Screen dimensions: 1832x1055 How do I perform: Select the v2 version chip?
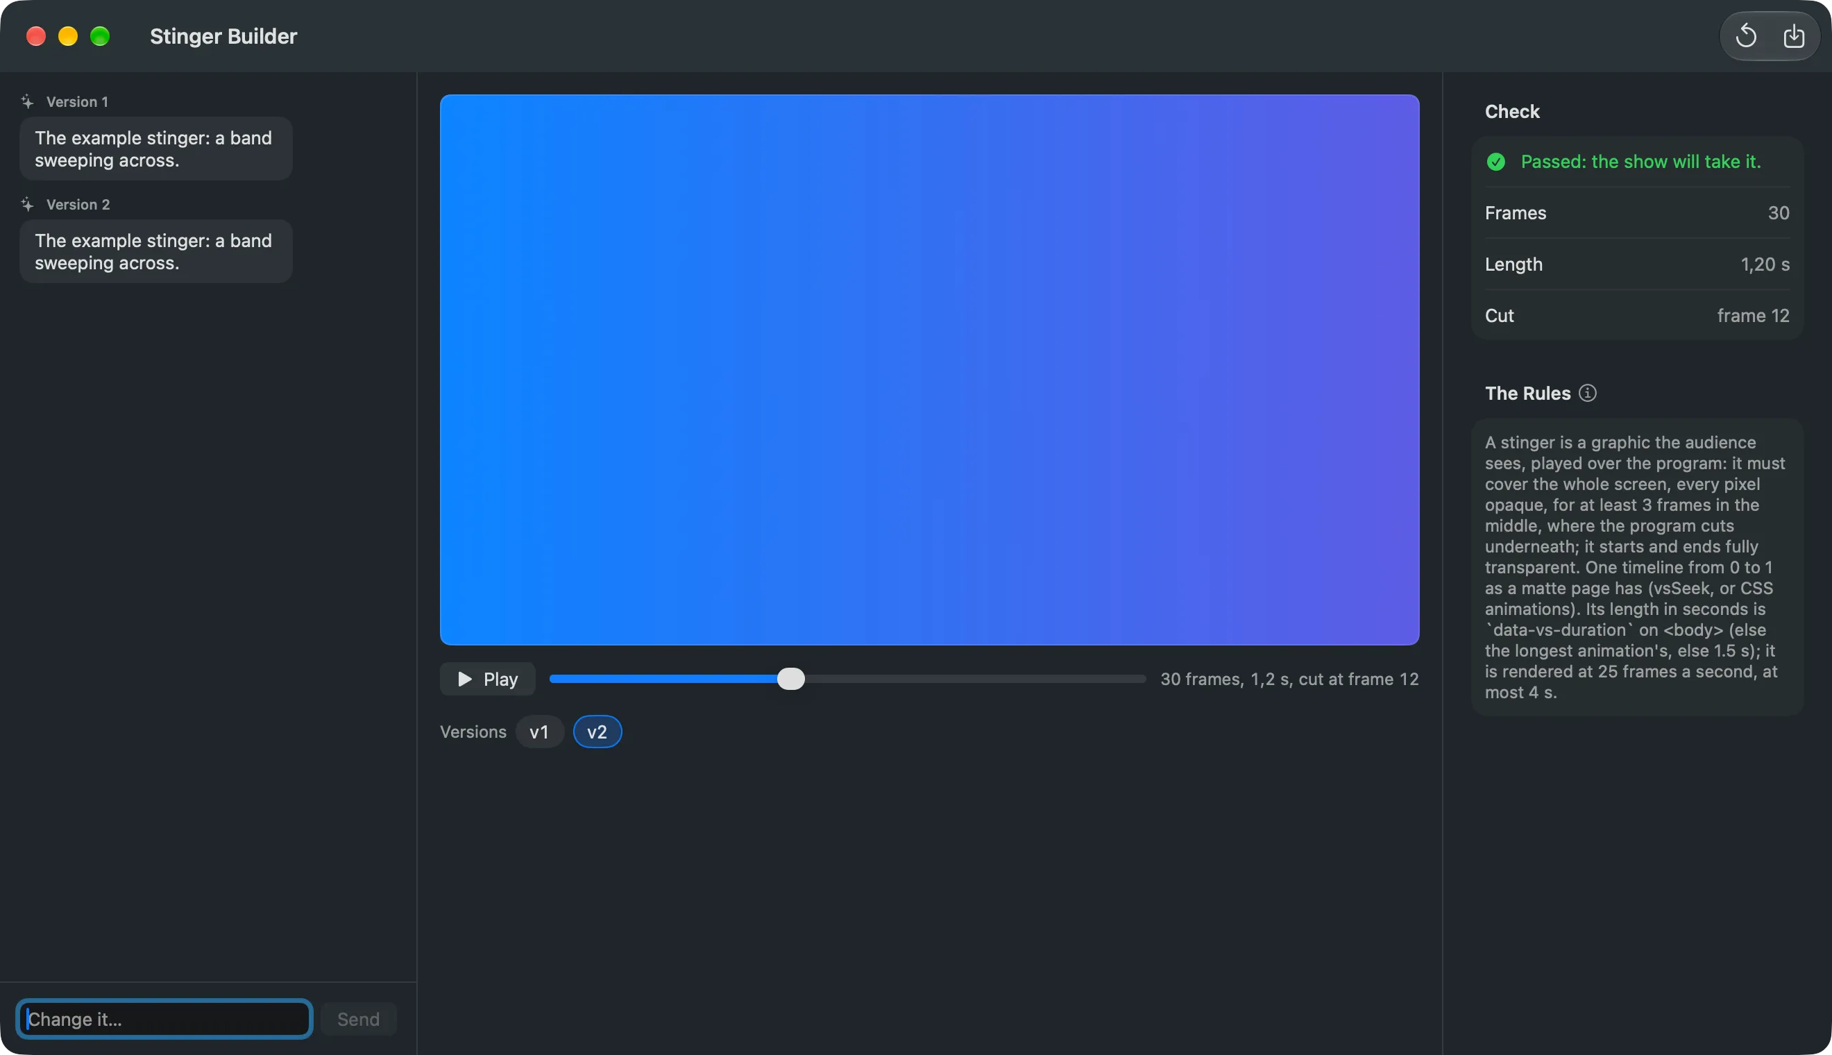coord(597,732)
